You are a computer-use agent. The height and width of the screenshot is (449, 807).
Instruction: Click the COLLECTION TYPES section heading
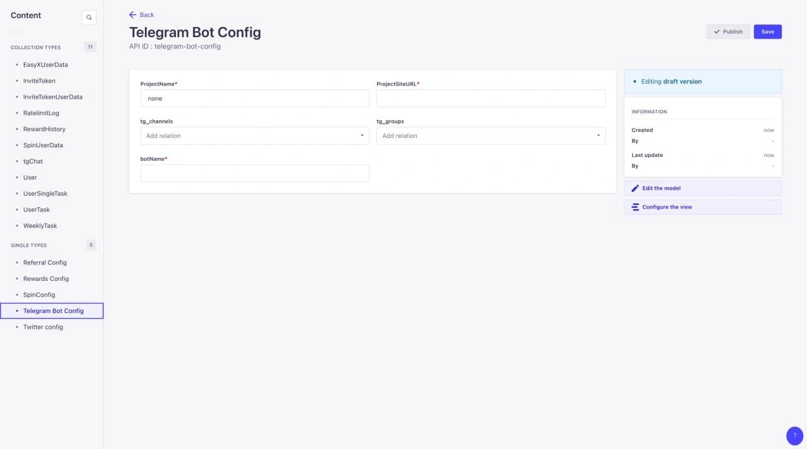(36, 48)
